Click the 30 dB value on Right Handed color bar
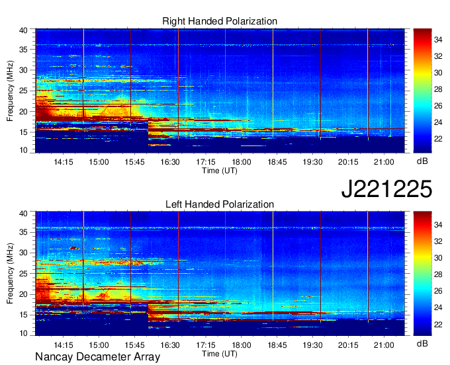The height and width of the screenshot is (365, 450). point(438,73)
